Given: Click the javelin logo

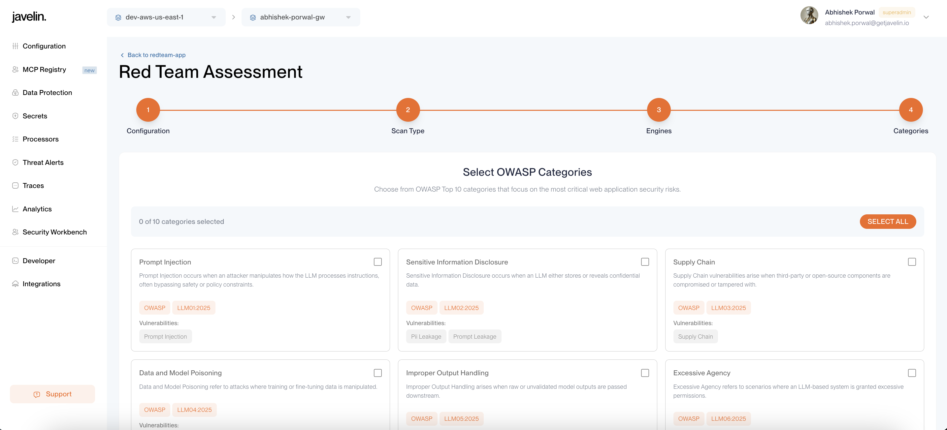Looking at the screenshot, I should point(29,17).
